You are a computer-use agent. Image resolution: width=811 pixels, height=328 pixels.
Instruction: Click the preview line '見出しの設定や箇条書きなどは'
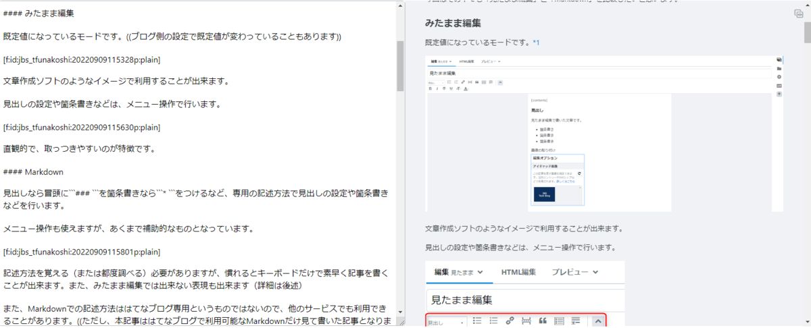click(520, 247)
